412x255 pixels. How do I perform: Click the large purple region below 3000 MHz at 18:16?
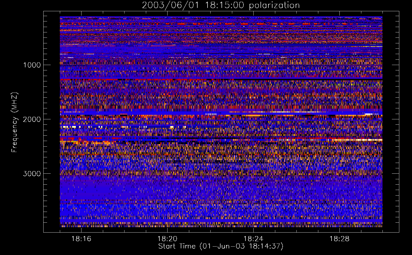point(84,190)
